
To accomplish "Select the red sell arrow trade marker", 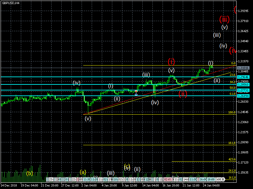I will 136,91.
